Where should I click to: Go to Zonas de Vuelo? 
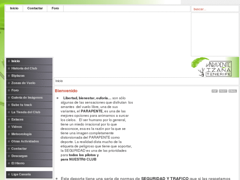[x=29, y=83]
